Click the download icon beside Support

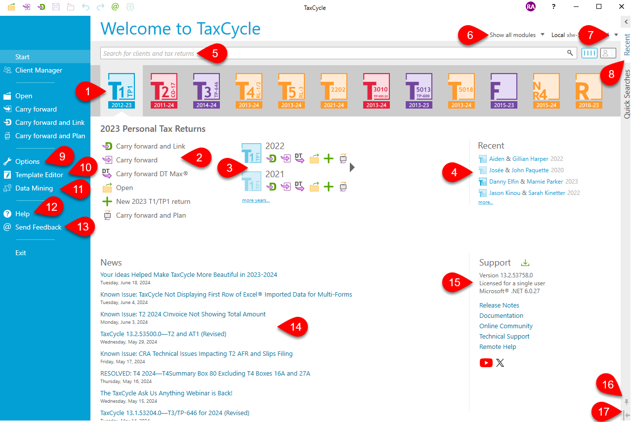pyautogui.click(x=525, y=263)
